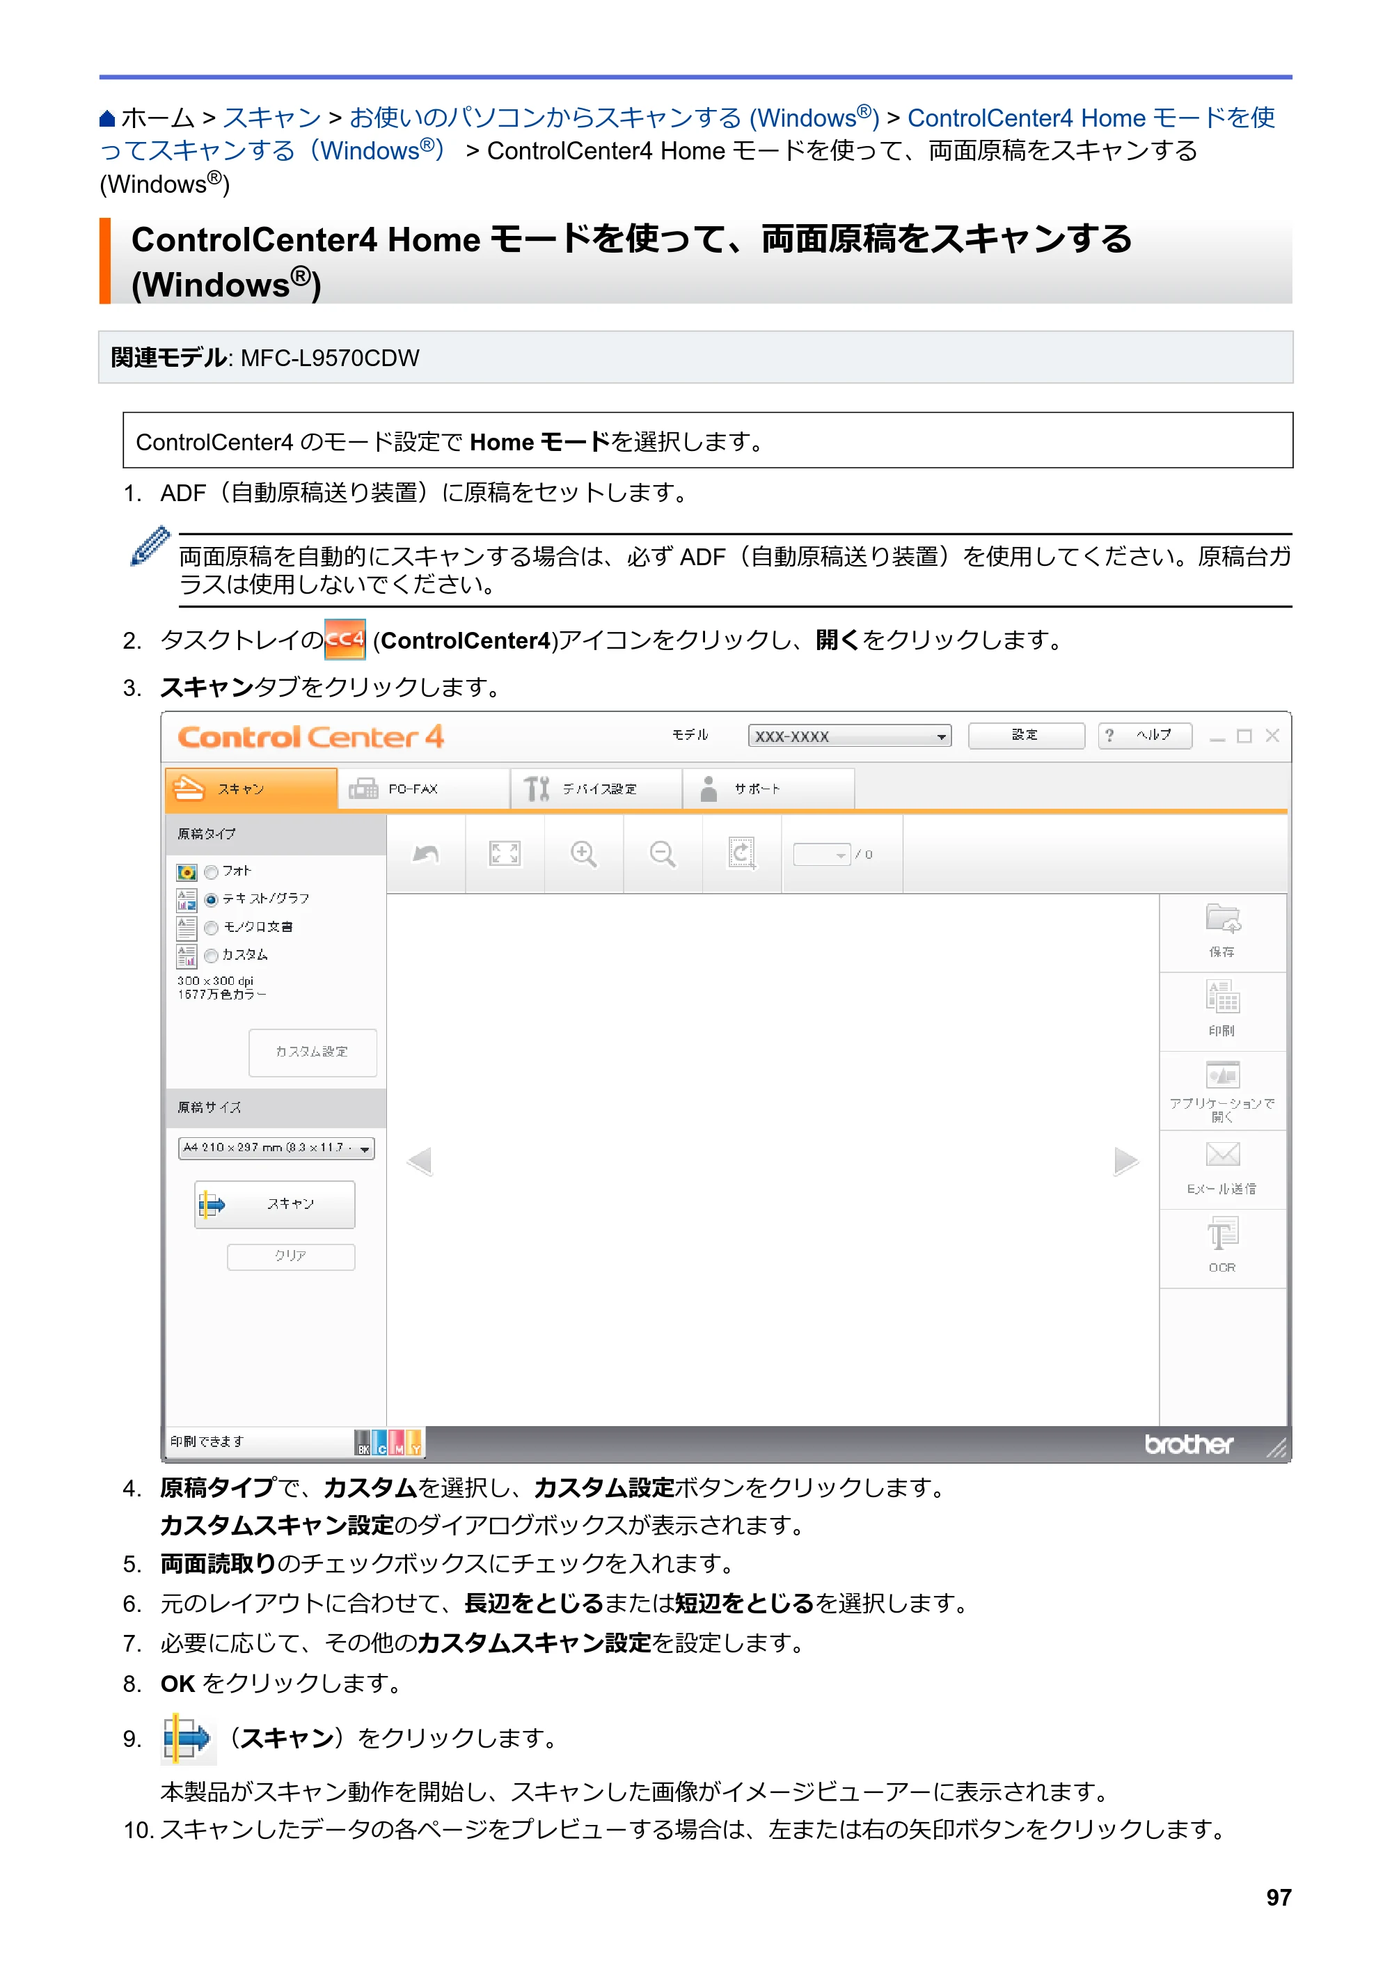Switch to the スキャン tab
This screenshot has width=1392, height=1969.
pos(251,788)
